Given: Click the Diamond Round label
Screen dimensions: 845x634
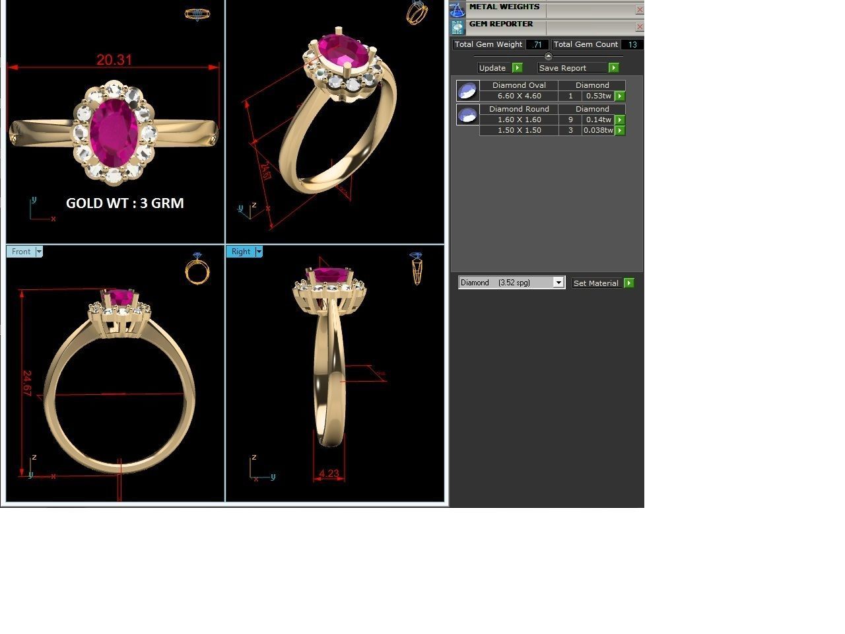Looking at the screenshot, I should pos(519,109).
